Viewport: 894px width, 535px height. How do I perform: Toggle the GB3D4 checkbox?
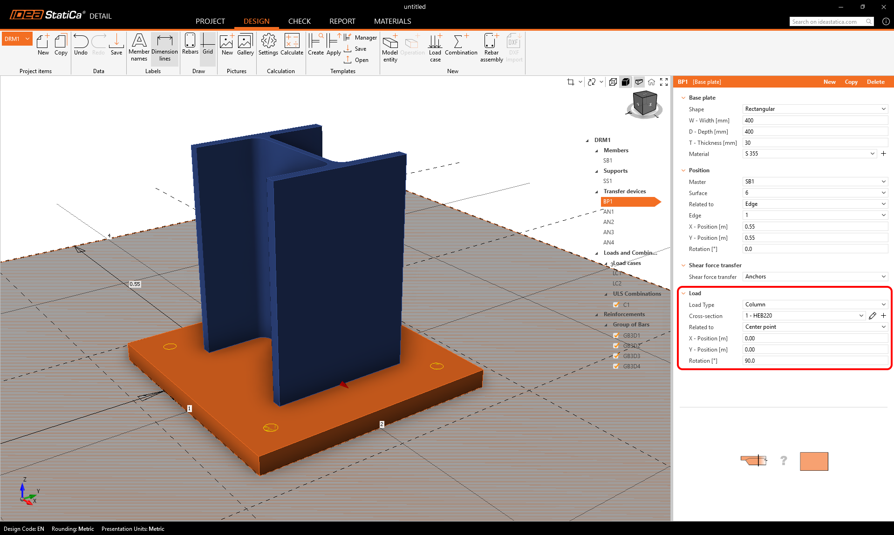point(616,366)
